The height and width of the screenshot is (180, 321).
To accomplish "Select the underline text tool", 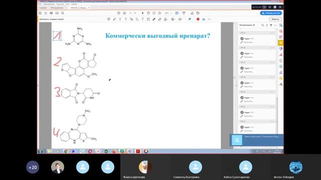I will point(120,19).
